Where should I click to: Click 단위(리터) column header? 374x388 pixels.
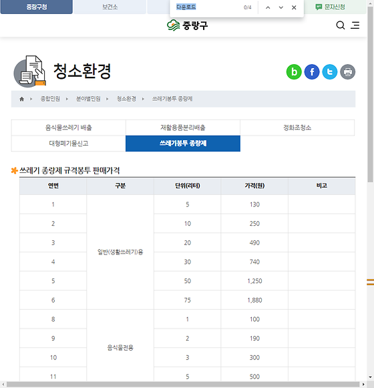188,186
